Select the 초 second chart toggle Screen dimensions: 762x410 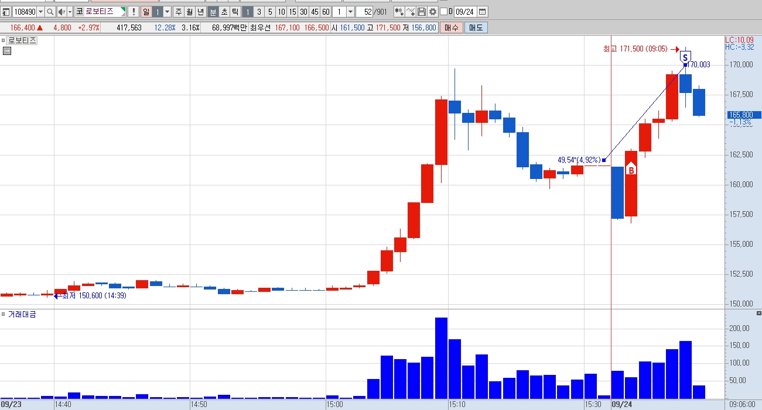click(224, 12)
